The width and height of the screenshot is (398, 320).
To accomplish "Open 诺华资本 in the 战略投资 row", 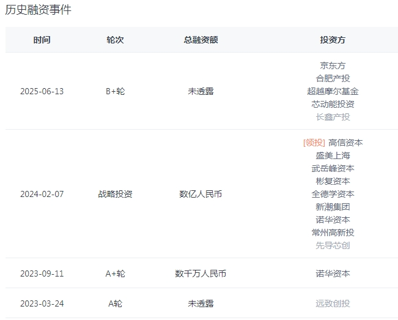I will pos(333,220).
